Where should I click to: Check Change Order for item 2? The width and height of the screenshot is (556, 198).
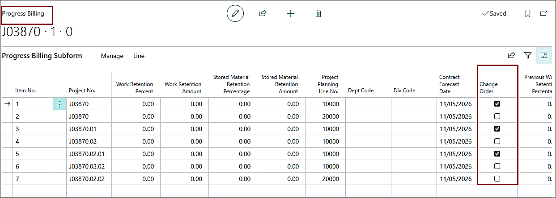497,116
